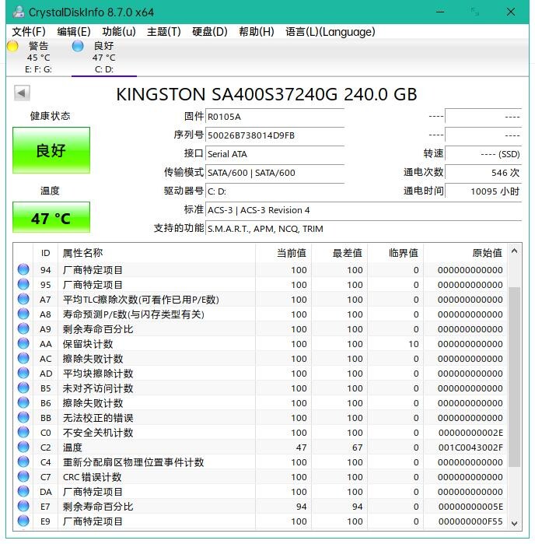Open the 语言(L)(Language) menu

pyautogui.click(x=330, y=32)
